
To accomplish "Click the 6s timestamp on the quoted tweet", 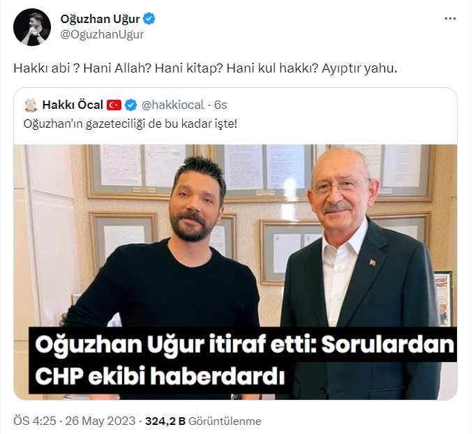I will [x=220, y=105].
